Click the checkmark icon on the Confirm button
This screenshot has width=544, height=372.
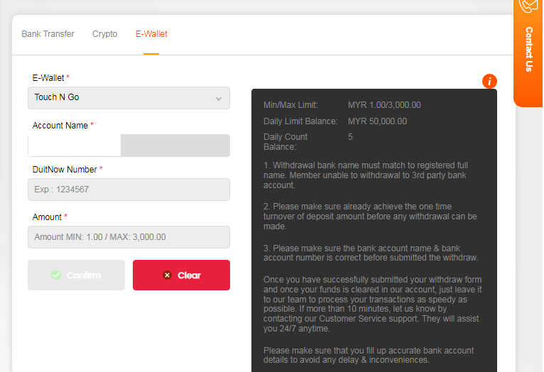pyautogui.click(x=56, y=275)
